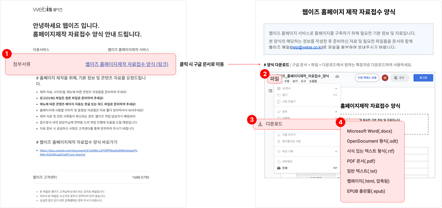Toggle the document outline list icon
Screen dimensions: 442x208
point(270,91)
